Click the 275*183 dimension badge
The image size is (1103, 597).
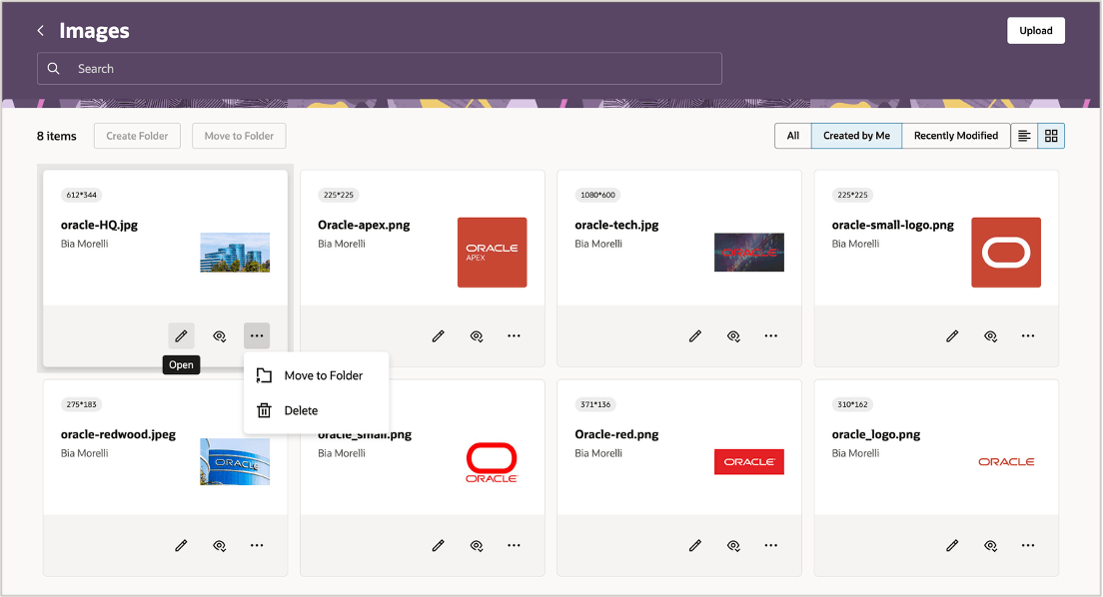click(82, 404)
